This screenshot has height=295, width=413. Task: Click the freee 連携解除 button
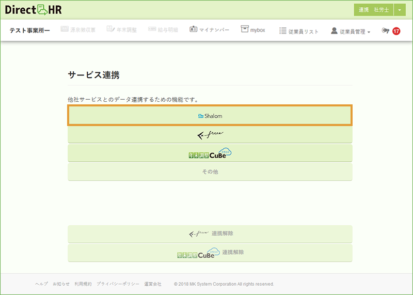coord(210,234)
